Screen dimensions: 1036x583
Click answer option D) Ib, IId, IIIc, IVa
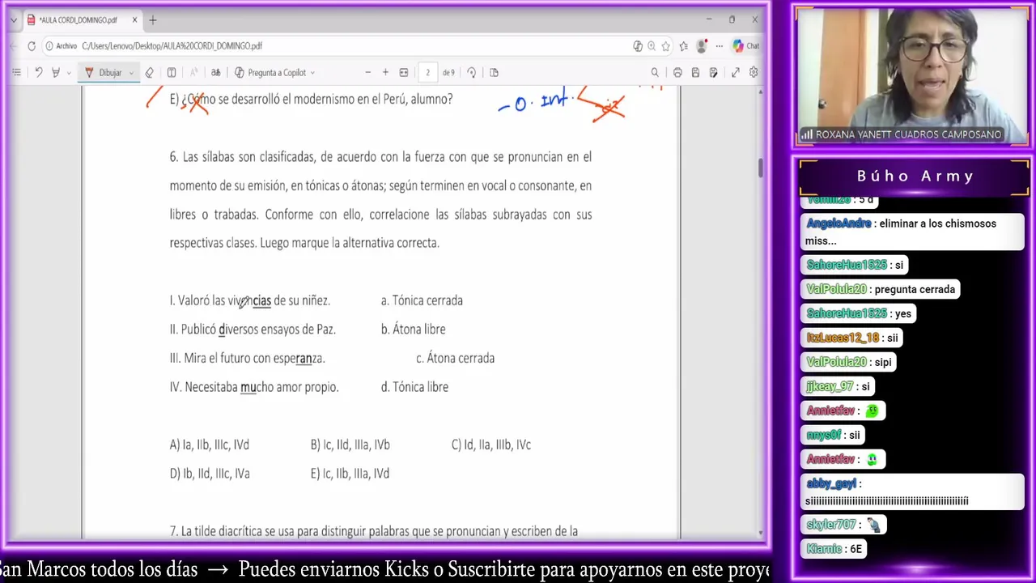pyautogui.click(x=210, y=474)
